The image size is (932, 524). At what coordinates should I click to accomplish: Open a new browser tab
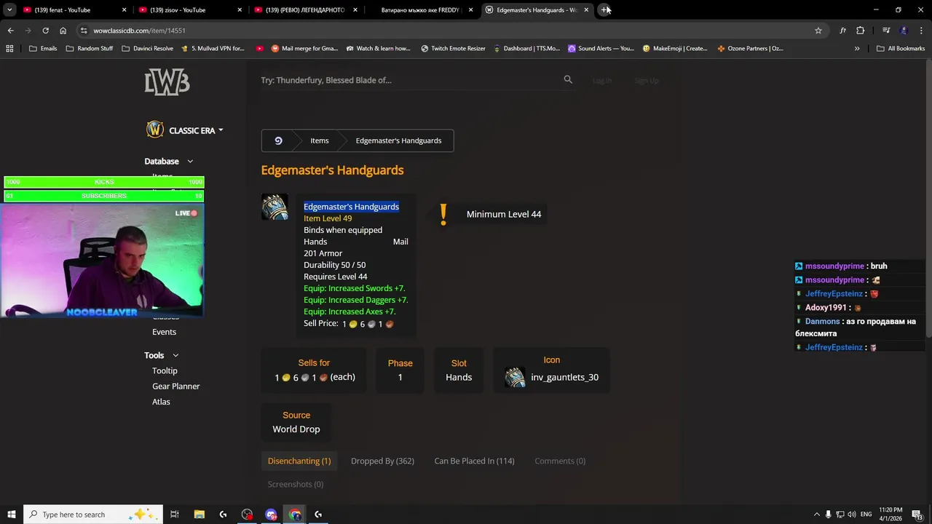point(604,9)
